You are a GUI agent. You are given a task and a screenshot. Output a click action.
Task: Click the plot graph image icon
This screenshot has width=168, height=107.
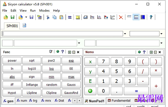pos(85,17)
